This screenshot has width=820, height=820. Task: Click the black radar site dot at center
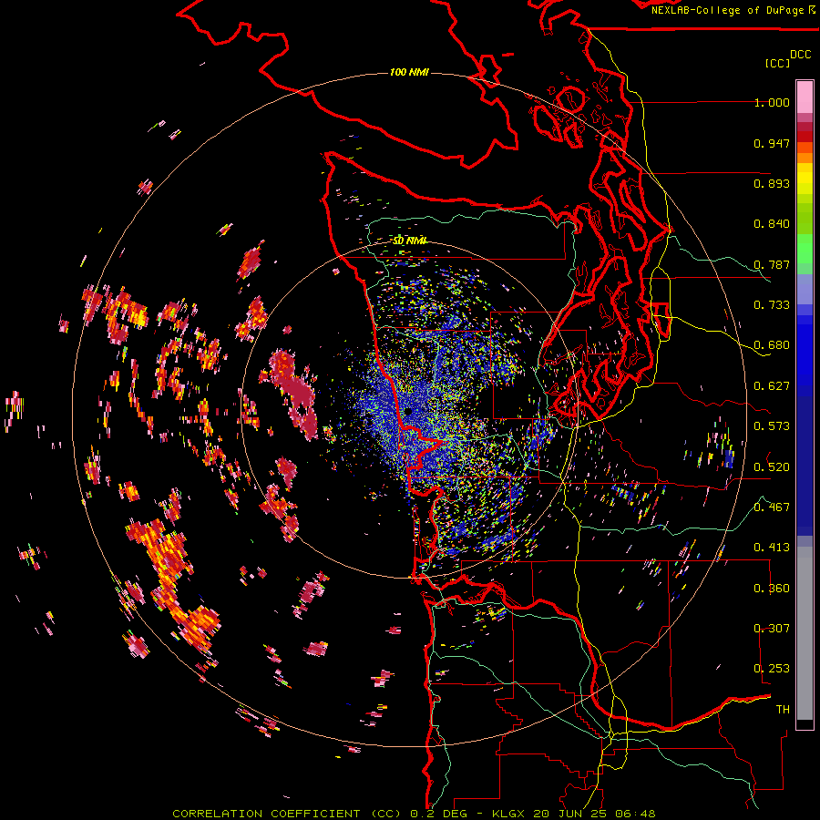point(408,412)
